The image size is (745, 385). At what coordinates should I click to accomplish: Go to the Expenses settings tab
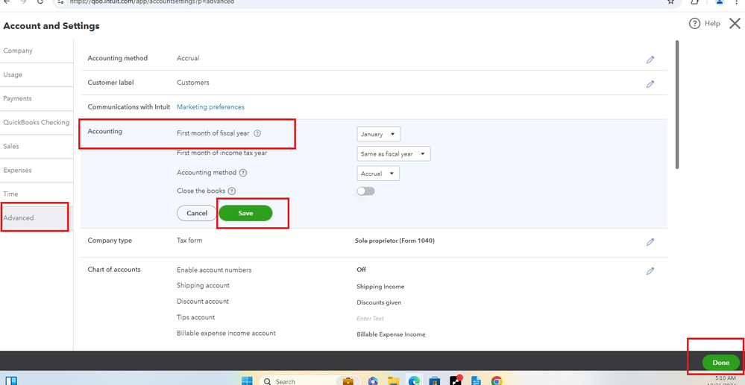click(x=37, y=170)
